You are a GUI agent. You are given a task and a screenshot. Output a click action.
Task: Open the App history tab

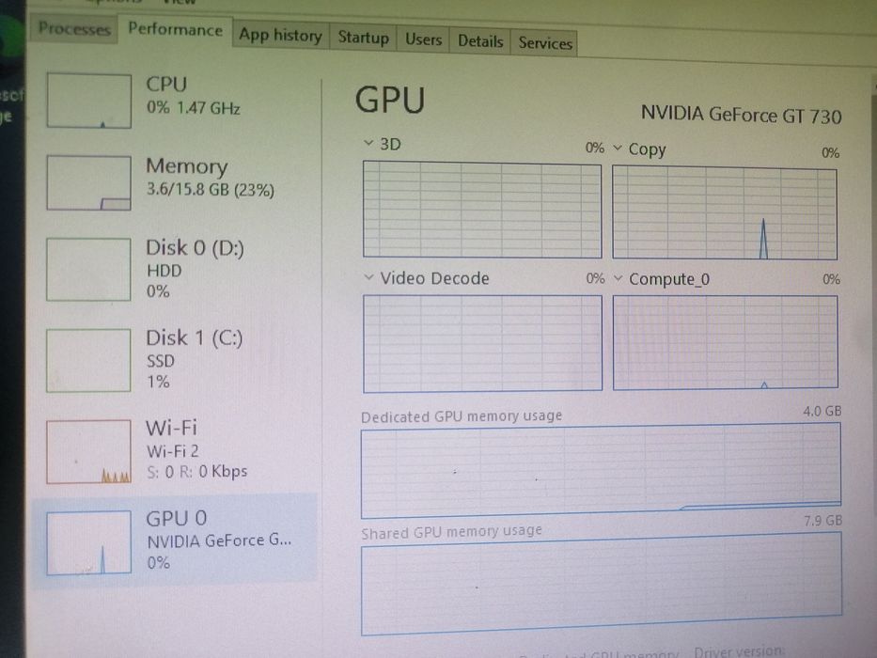point(281,36)
